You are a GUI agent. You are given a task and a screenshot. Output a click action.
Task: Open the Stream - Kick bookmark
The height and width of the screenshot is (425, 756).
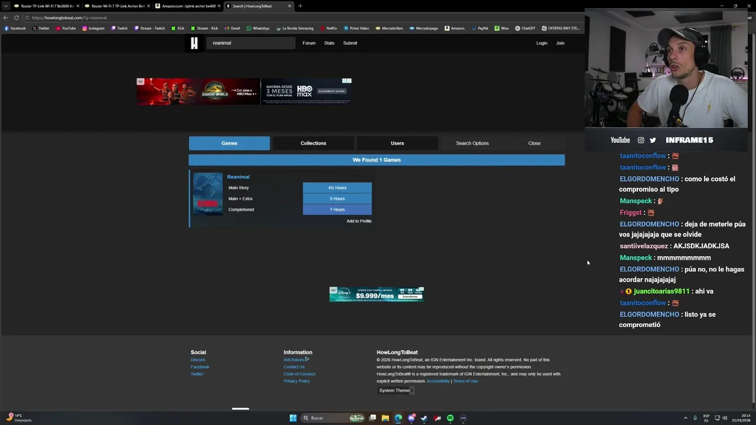coord(204,28)
